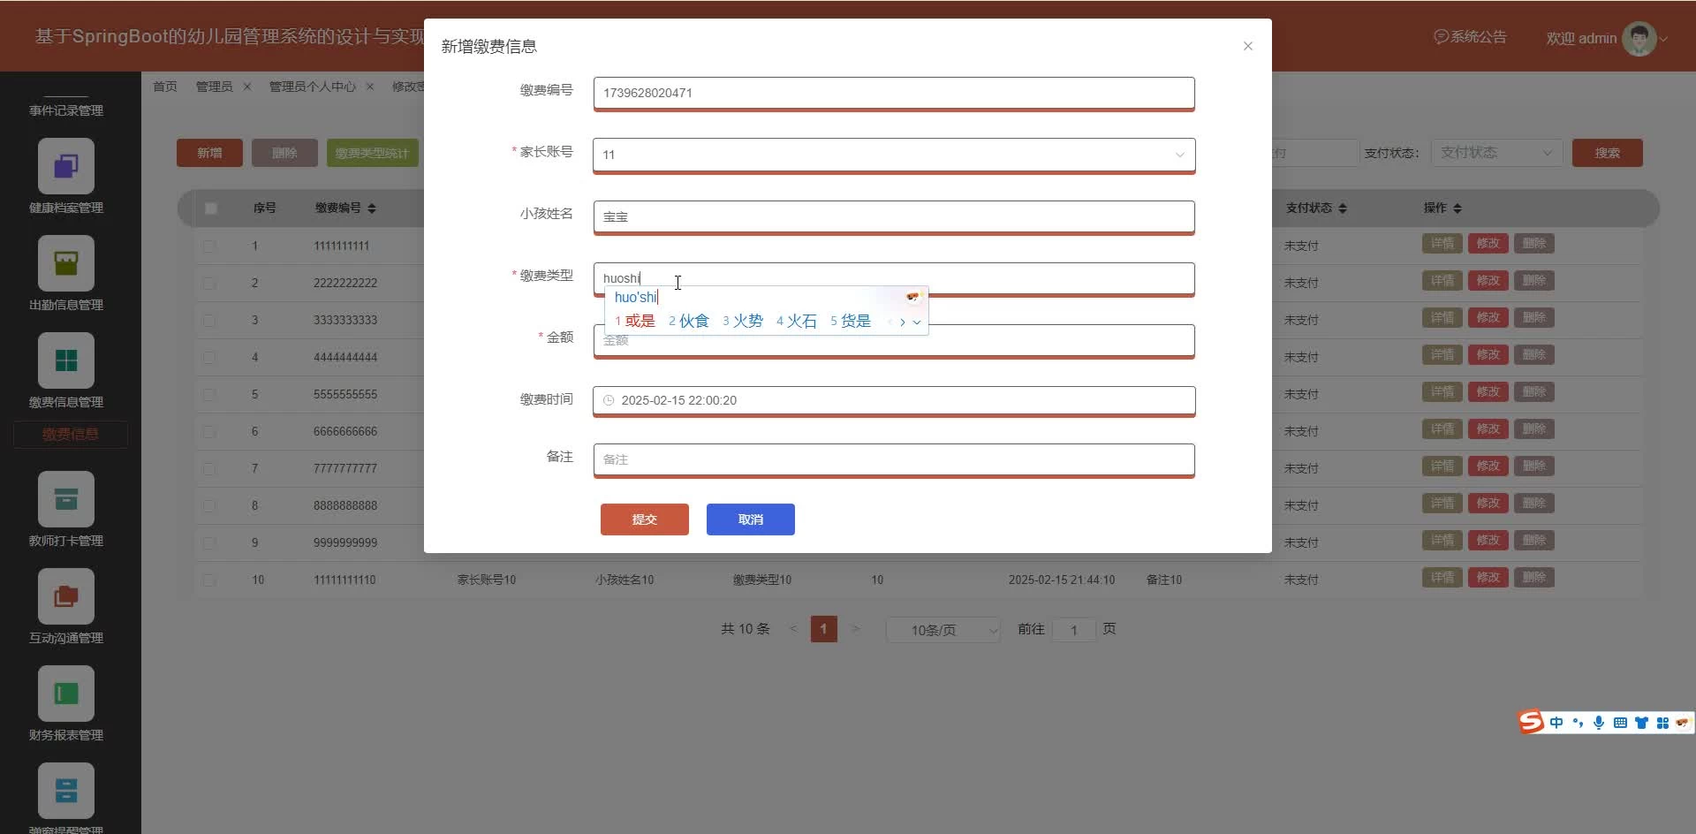Click the 取消 cancel button
Viewport: 1696px width, 834px height.
click(751, 519)
